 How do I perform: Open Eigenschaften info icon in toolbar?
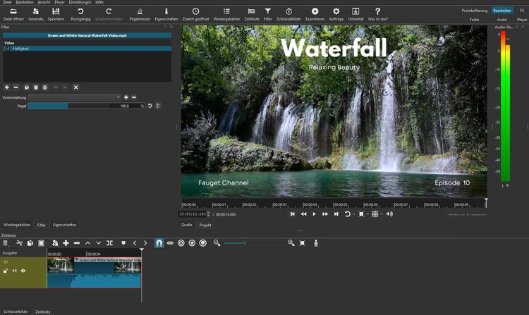[166, 15]
